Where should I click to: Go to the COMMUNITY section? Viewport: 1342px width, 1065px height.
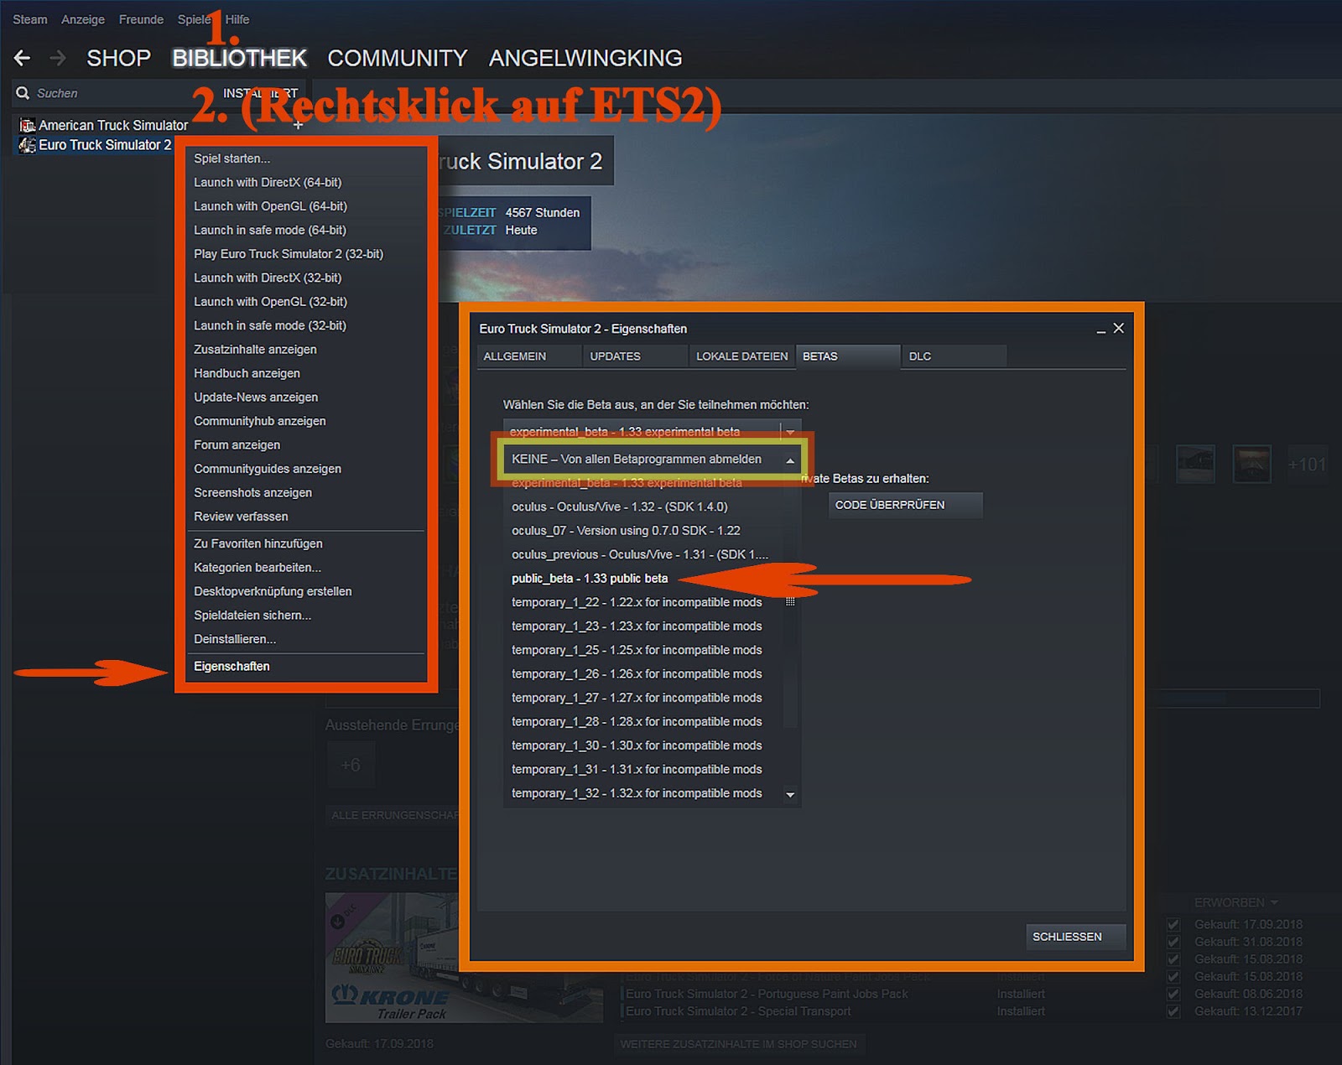pos(398,58)
